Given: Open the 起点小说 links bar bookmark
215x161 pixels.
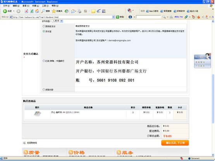Looking at the screenshot, I should point(193,11).
